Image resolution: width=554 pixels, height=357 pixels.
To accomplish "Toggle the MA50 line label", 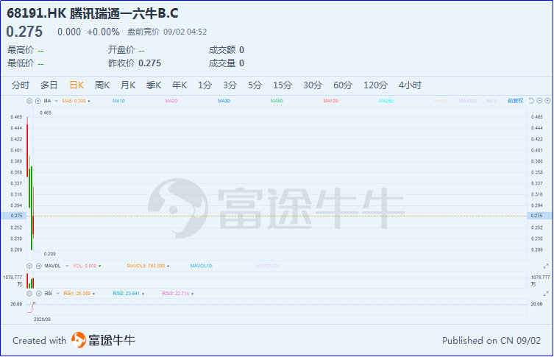I will click(277, 101).
